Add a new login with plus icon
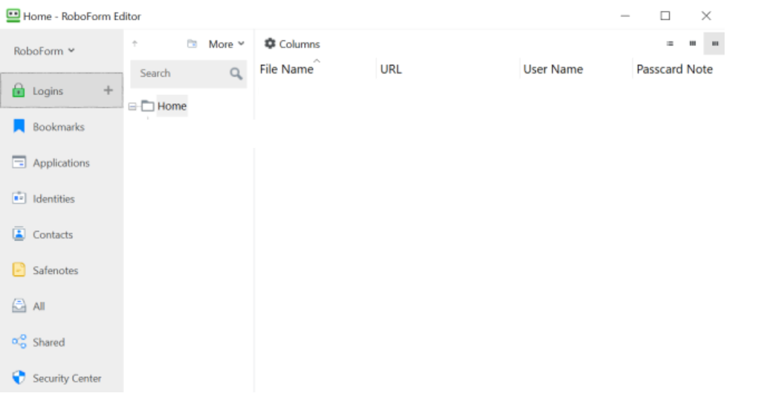Screen dimensions: 764x399 click(x=109, y=90)
